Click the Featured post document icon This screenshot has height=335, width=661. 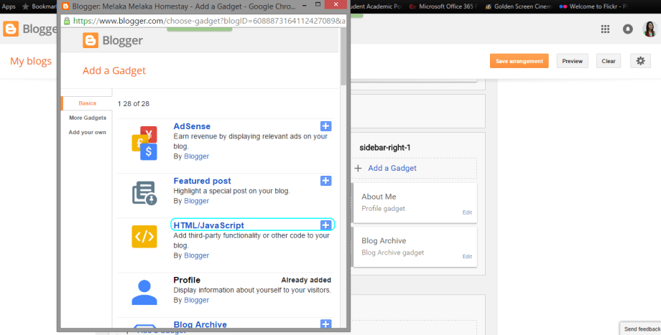(144, 193)
